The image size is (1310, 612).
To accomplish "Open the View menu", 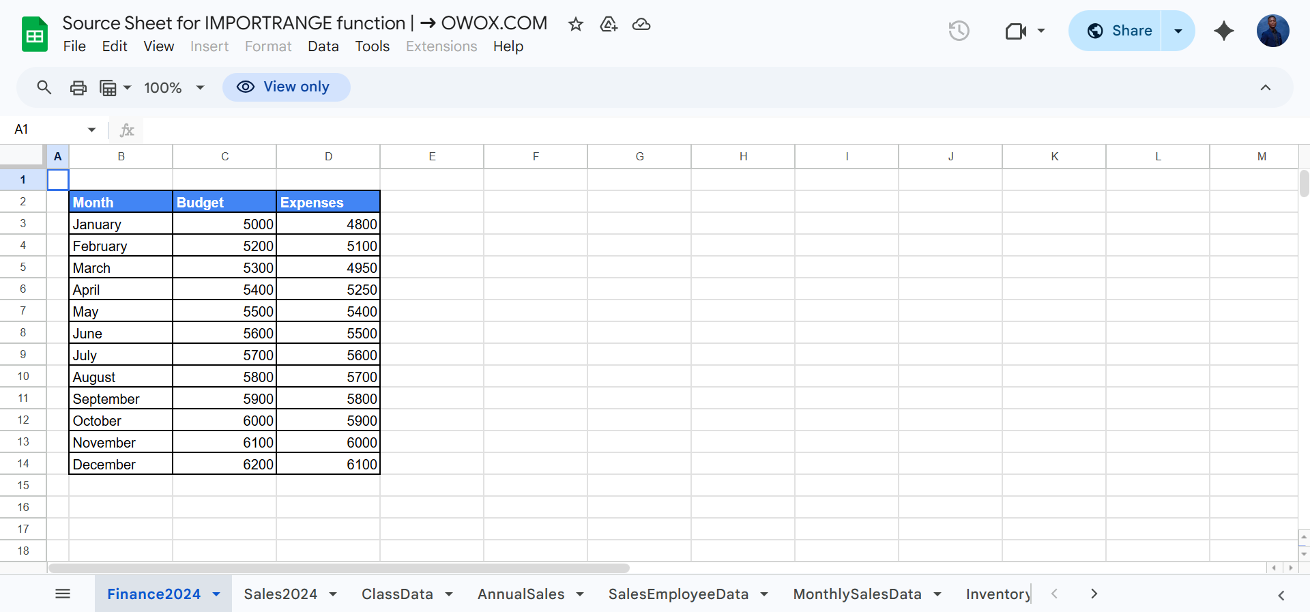I will pyautogui.click(x=159, y=46).
